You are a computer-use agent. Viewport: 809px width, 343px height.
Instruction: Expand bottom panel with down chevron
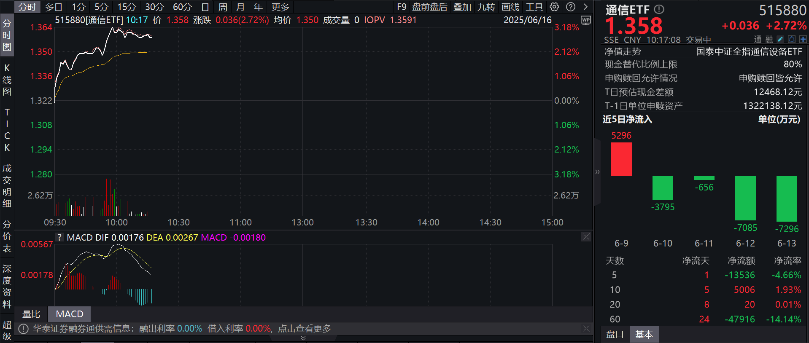tap(303, 338)
